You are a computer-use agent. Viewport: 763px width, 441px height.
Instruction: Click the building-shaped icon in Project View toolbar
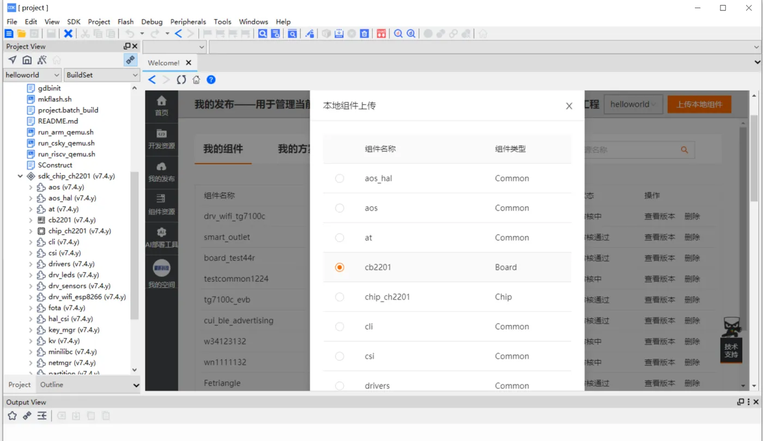point(27,60)
